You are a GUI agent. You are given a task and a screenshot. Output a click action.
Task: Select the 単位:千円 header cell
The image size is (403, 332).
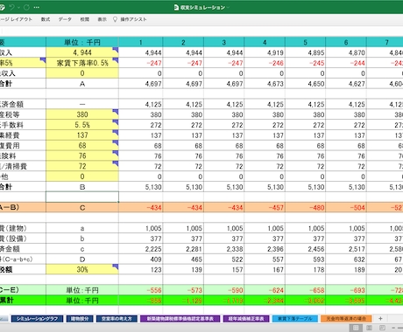pyautogui.click(x=82, y=42)
